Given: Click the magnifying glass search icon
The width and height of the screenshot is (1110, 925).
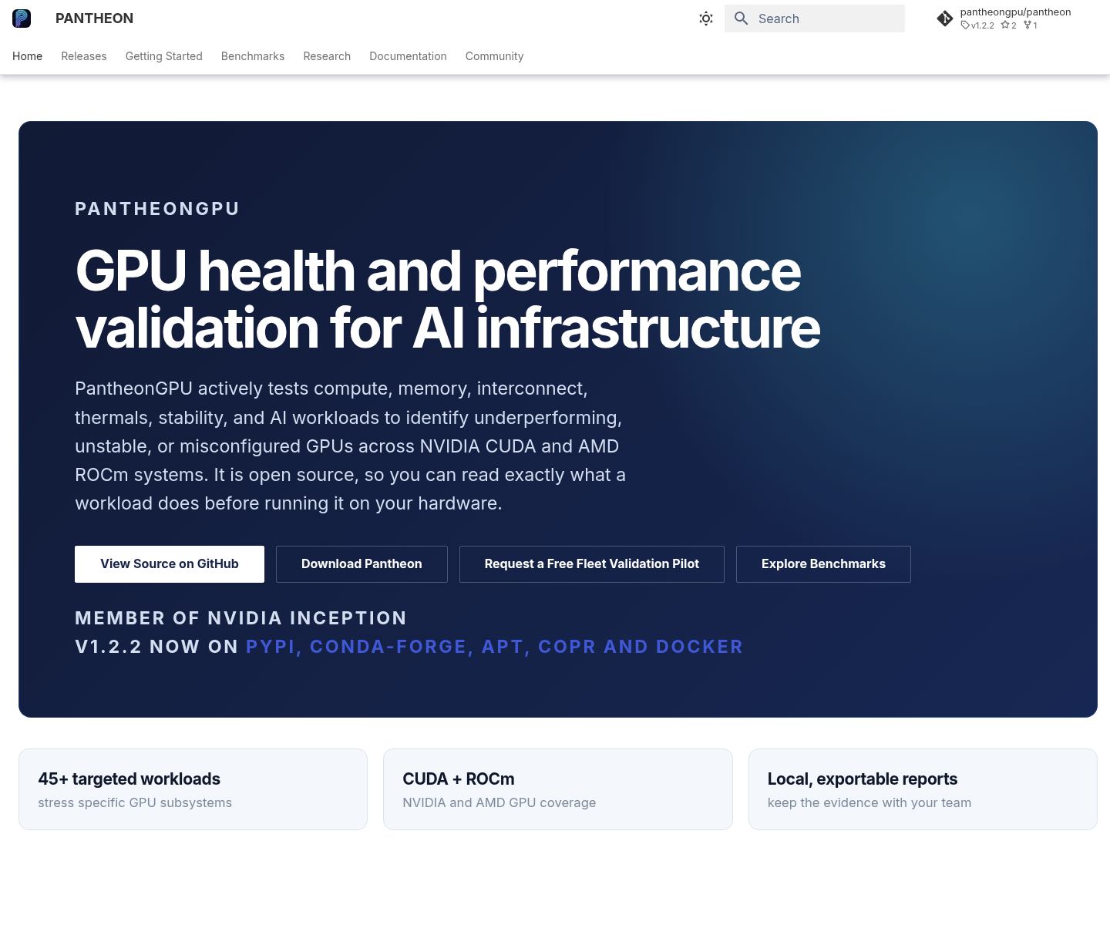Looking at the screenshot, I should [x=742, y=18].
